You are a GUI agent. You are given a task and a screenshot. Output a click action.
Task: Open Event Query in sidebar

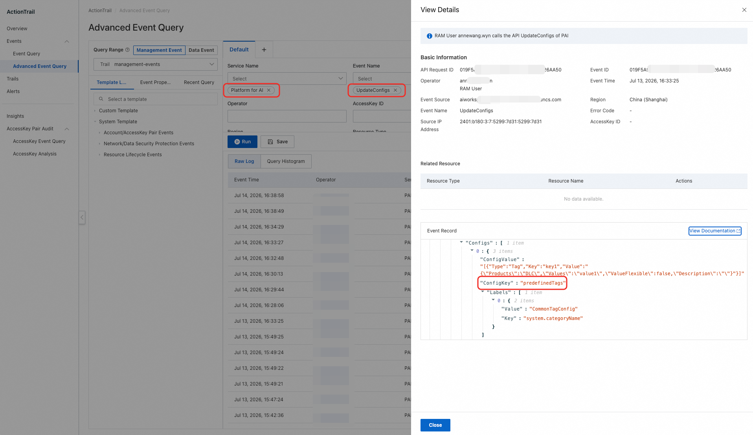pos(26,54)
